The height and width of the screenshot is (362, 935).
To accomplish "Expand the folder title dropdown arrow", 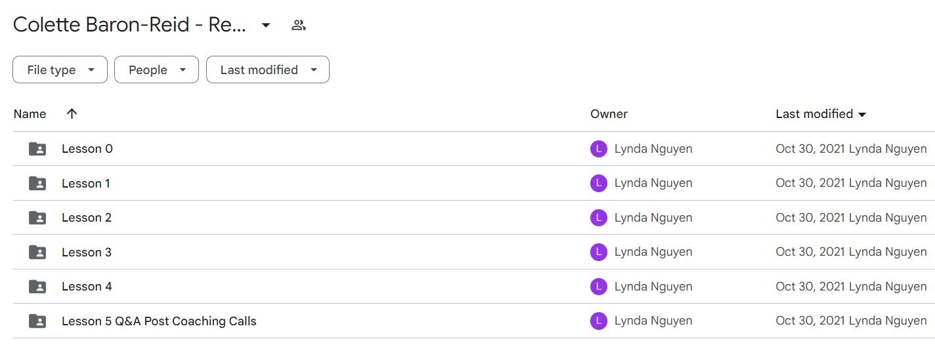I will point(266,26).
